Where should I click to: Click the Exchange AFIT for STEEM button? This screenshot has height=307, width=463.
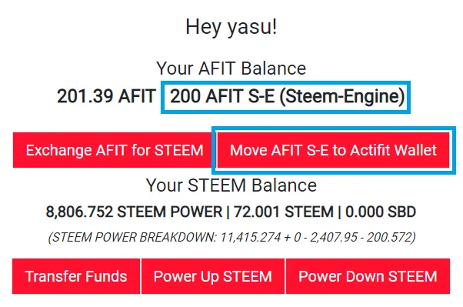114,150
